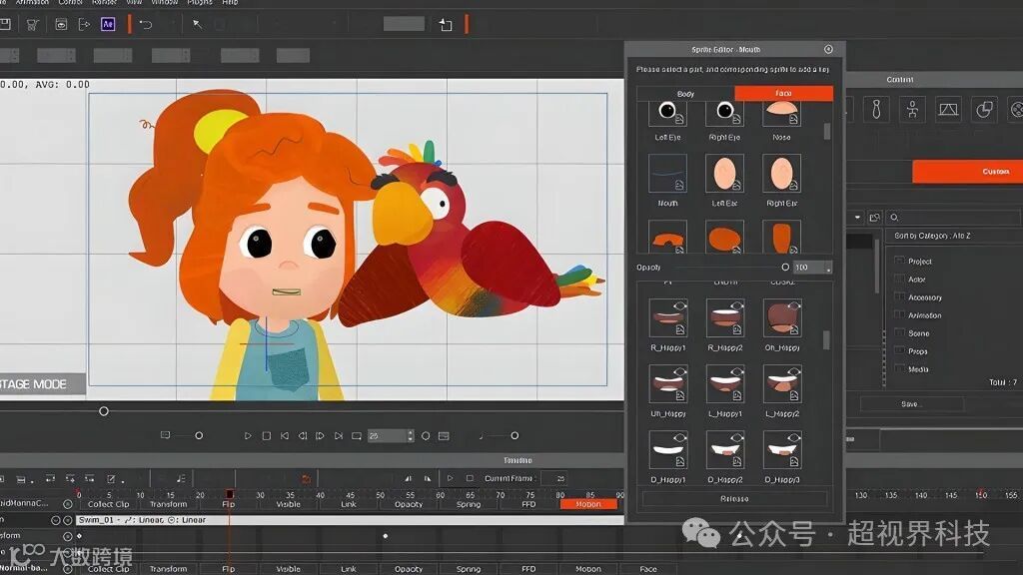Check the Accessory category checkbox

(x=899, y=296)
